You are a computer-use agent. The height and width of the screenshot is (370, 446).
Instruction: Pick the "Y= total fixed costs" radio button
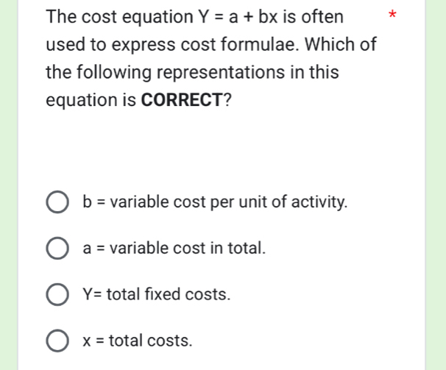click(x=58, y=295)
